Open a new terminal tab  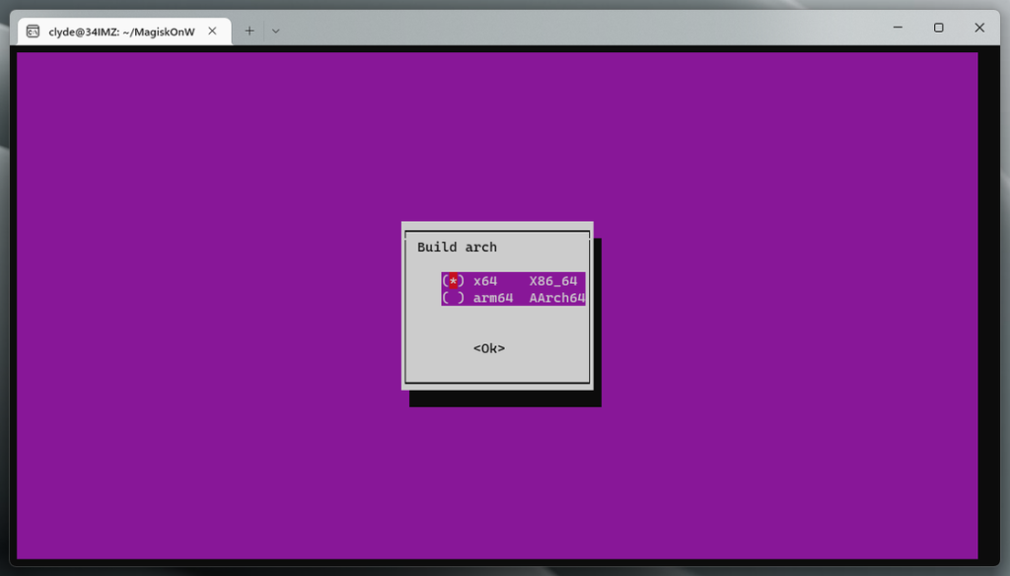tap(250, 31)
